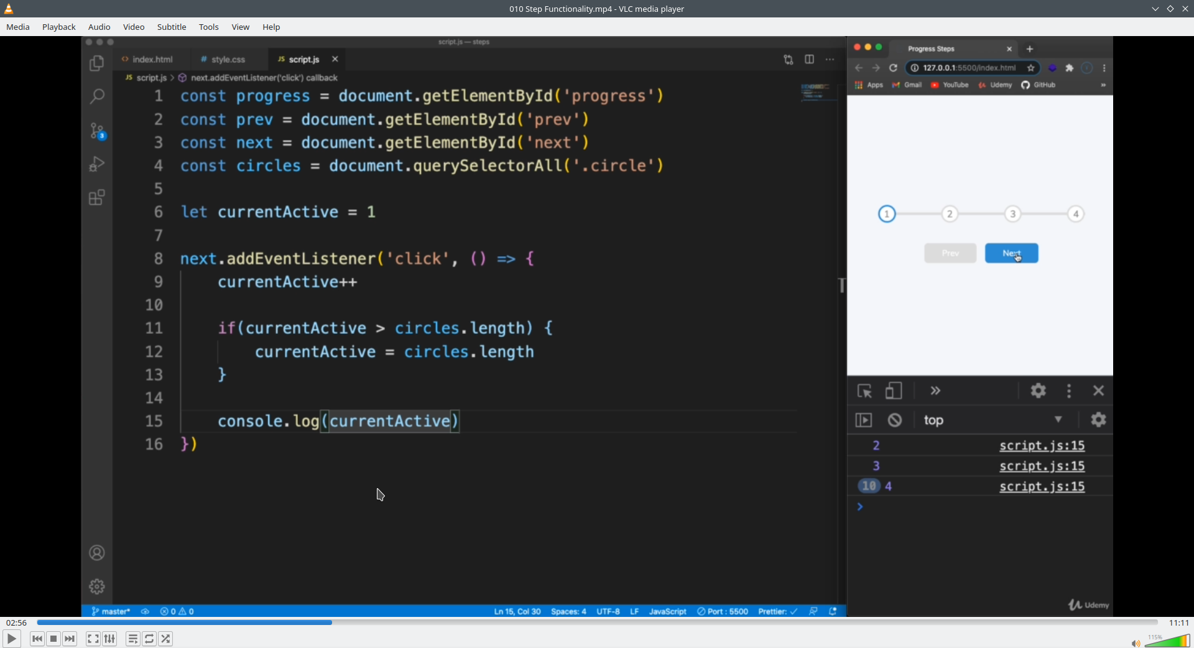Toggle the DevTools device toolbar
Image resolution: width=1194 pixels, height=648 pixels.
(894, 391)
